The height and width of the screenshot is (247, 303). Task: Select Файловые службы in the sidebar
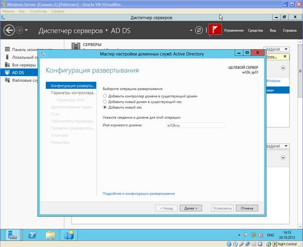pos(25,80)
